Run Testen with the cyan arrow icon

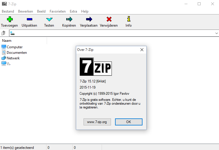click(x=49, y=20)
